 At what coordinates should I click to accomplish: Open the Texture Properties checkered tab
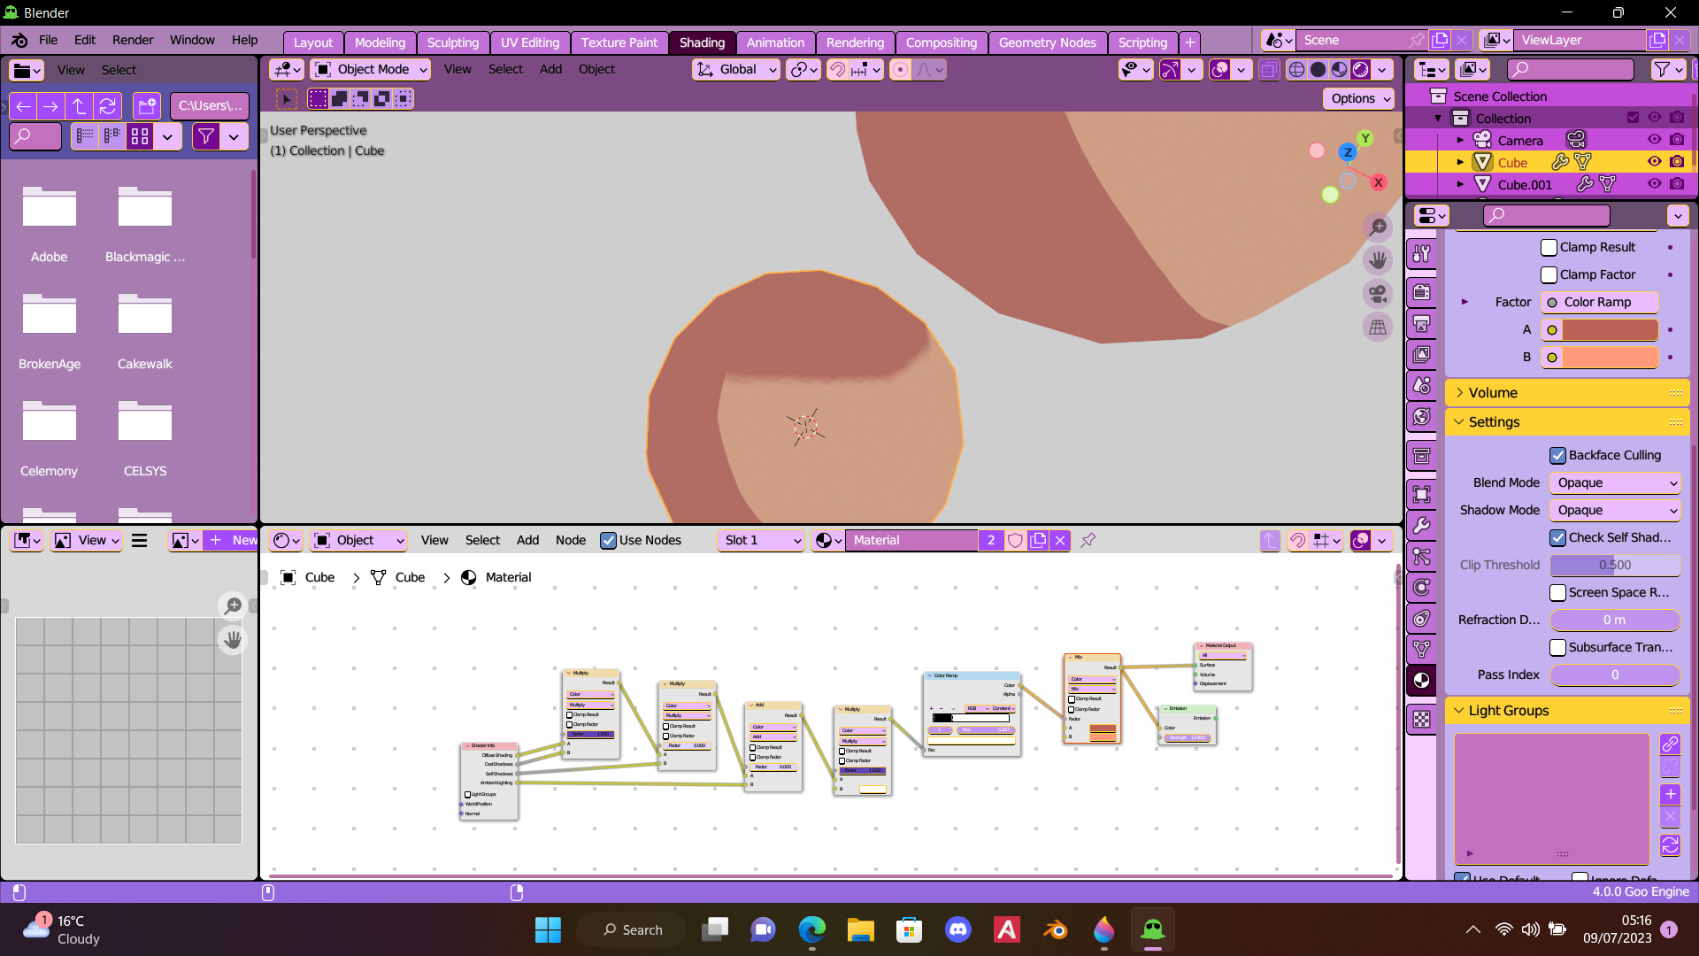coord(1422,720)
